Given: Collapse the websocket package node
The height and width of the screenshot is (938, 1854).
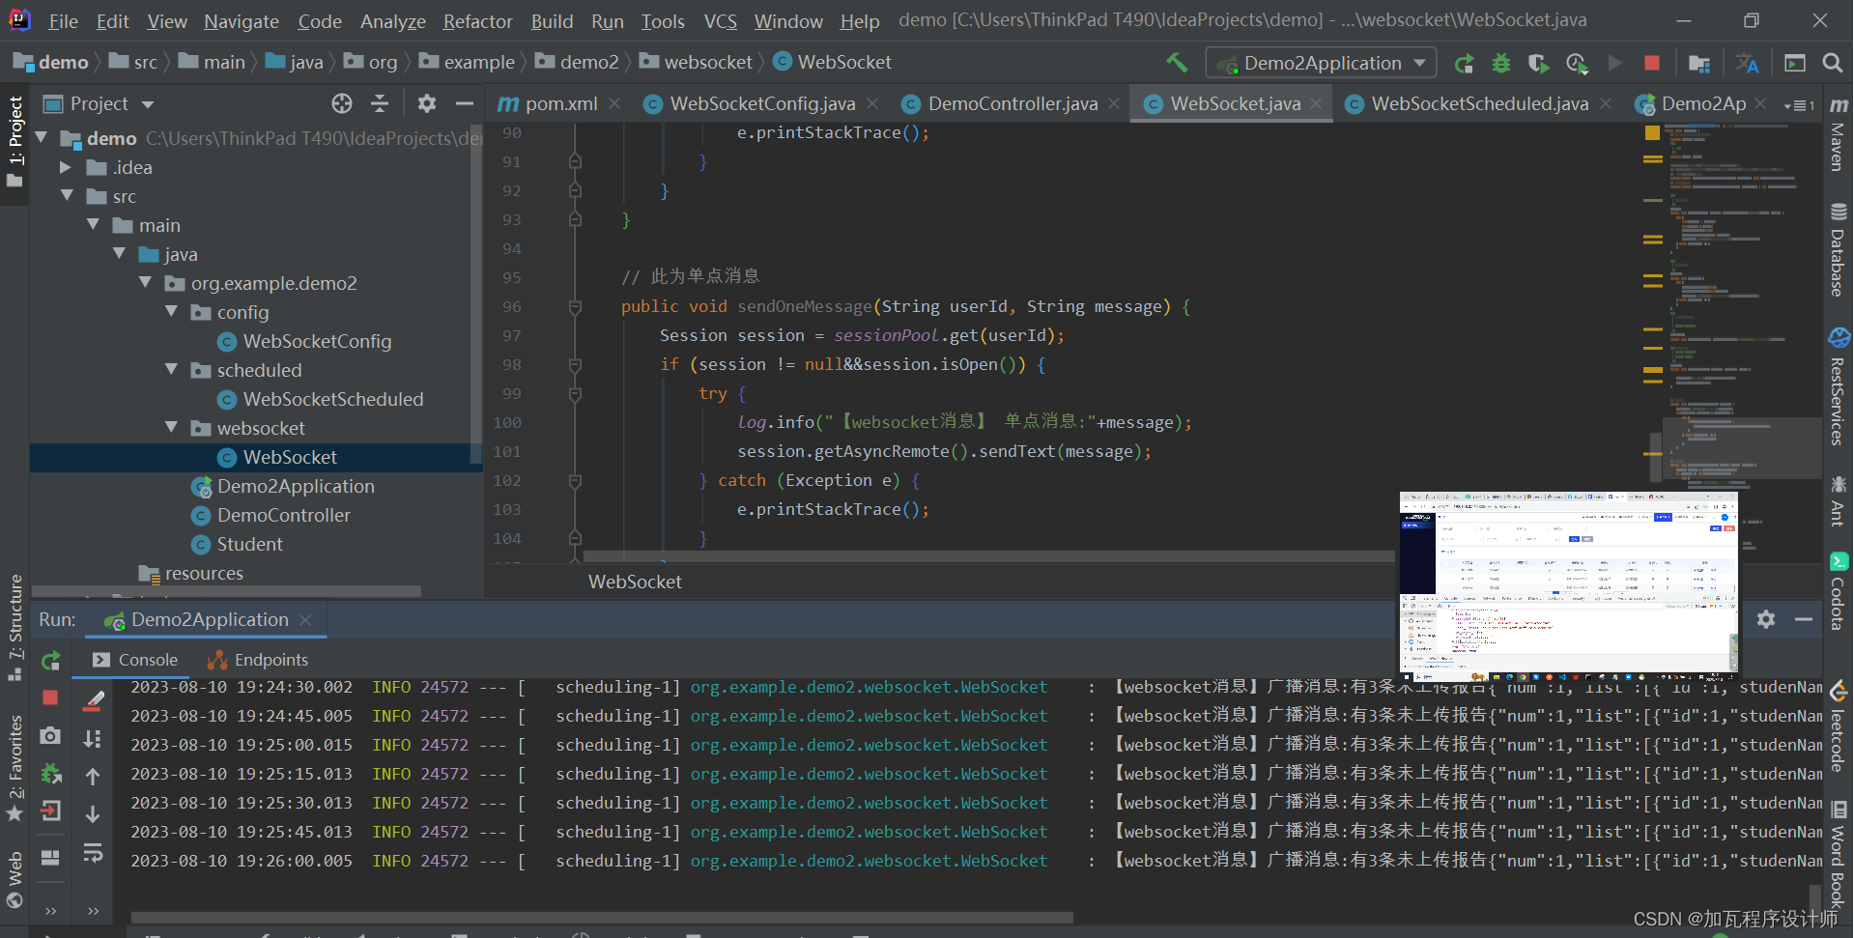Looking at the screenshot, I should click(x=172, y=428).
